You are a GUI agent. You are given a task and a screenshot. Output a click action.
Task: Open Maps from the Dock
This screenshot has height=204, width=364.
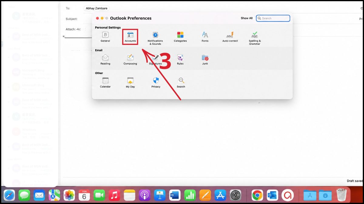(54, 195)
